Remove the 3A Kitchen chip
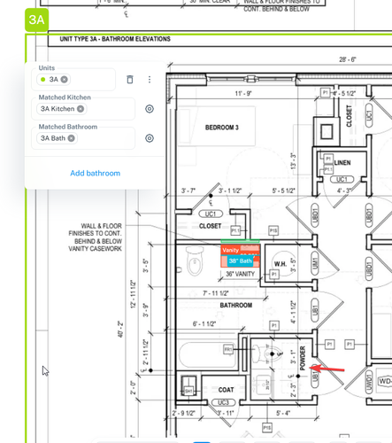Viewport: 392px width, 443px height. click(81, 109)
